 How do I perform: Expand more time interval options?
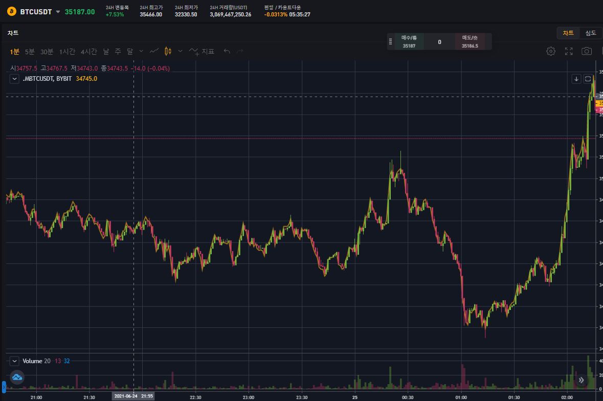[141, 51]
